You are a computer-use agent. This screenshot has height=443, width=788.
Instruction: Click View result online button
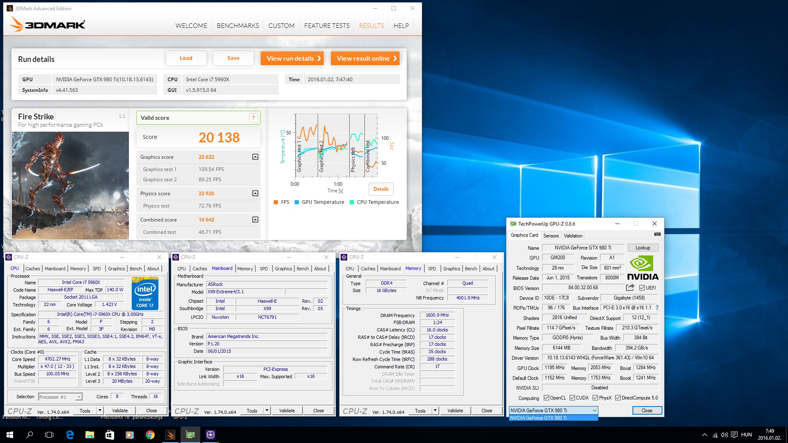[x=365, y=58]
